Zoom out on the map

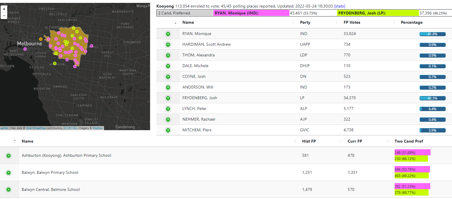coord(4,16)
